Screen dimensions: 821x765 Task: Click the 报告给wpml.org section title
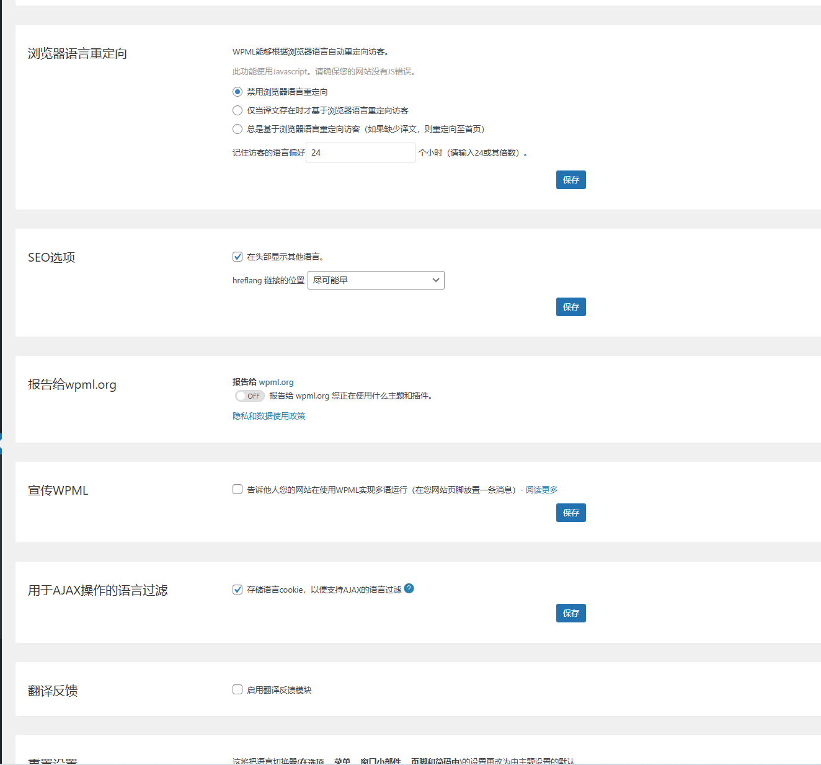[x=72, y=384]
